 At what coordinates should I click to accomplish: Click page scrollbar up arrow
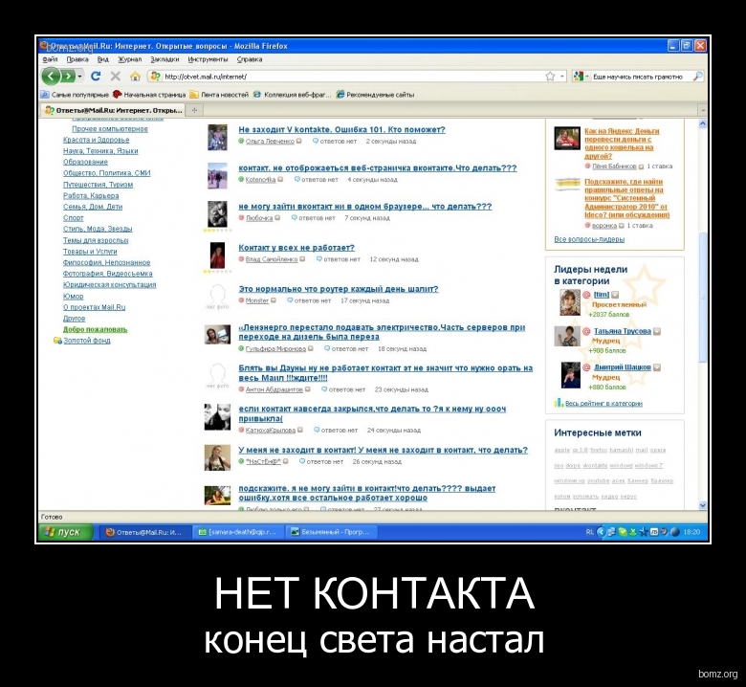click(x=703, y=123)
